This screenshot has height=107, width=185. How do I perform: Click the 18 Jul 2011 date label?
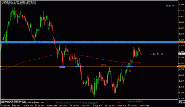[x=86, y=106]
